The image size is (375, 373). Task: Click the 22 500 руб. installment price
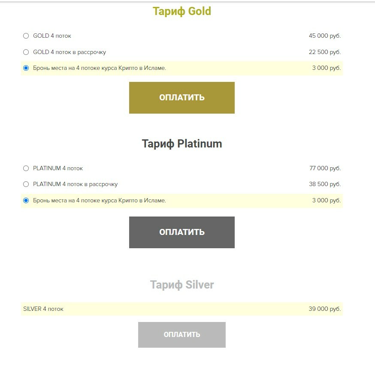click(324, 52)
